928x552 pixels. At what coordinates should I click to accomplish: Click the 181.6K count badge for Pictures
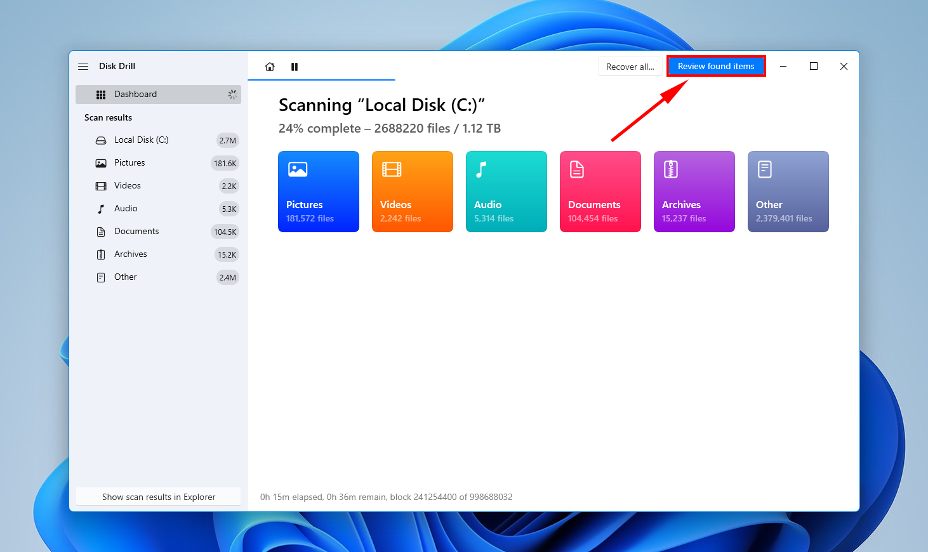click(x=225, y=163)
